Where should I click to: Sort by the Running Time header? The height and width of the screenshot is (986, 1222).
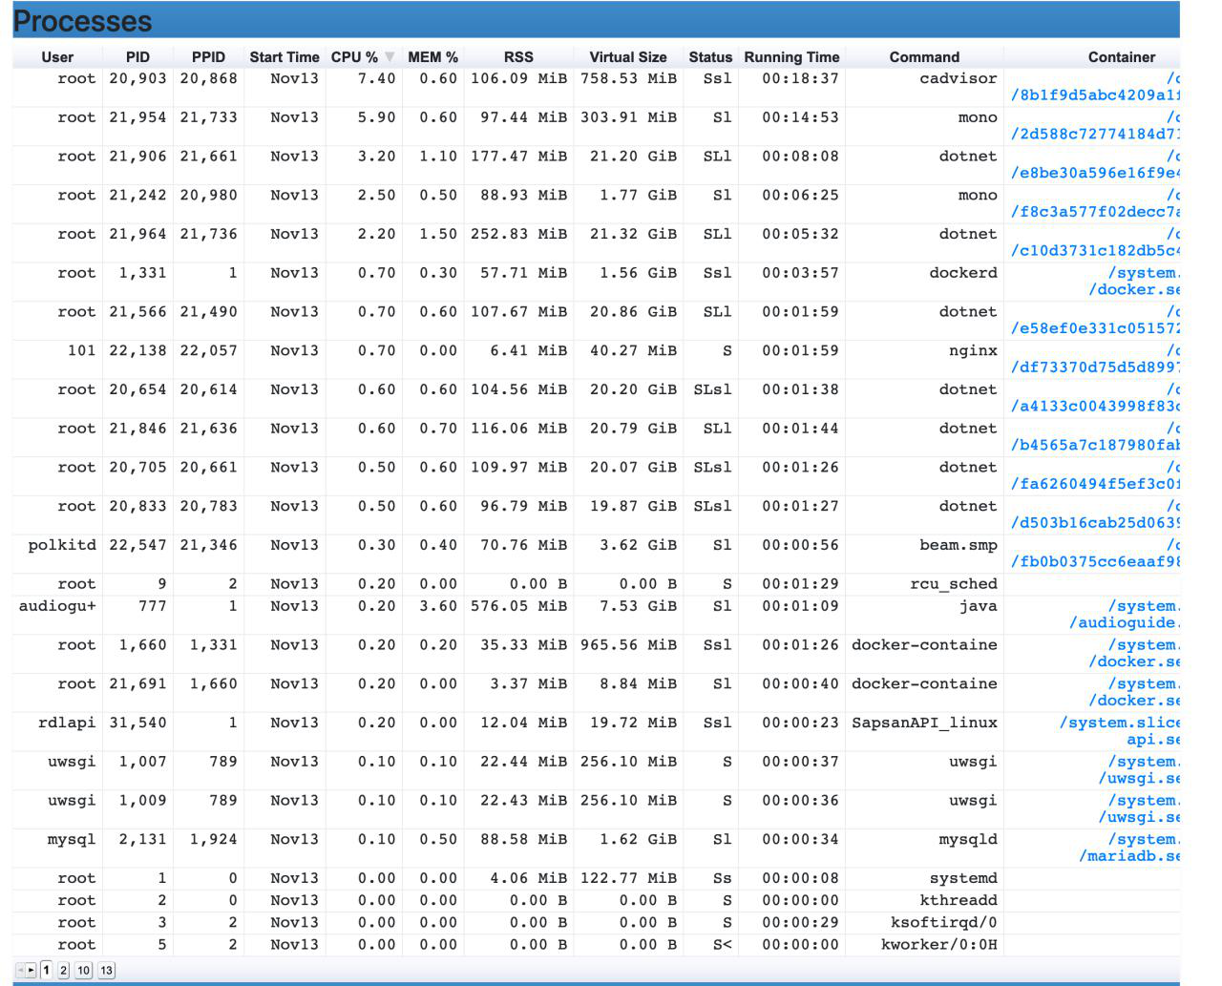click(x=791, y=57)
